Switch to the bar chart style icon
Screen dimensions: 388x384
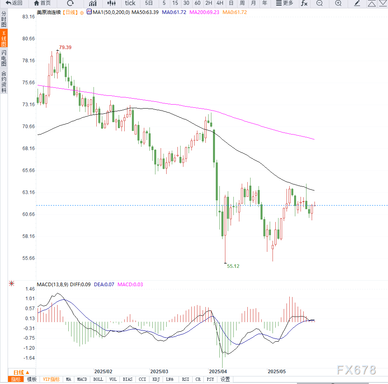(x=93, y=3)
